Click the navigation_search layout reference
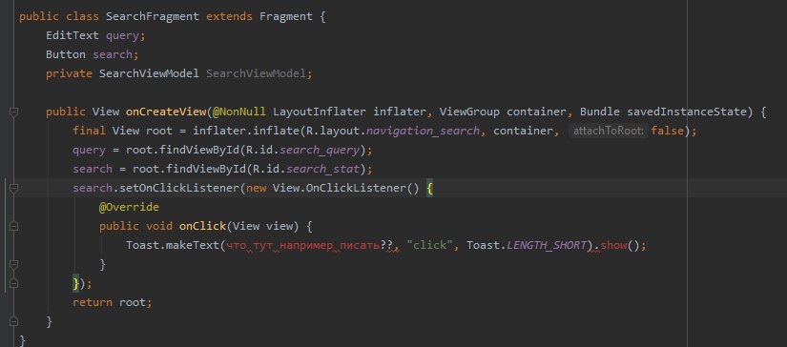787x347 pixels. click(423, 131)
